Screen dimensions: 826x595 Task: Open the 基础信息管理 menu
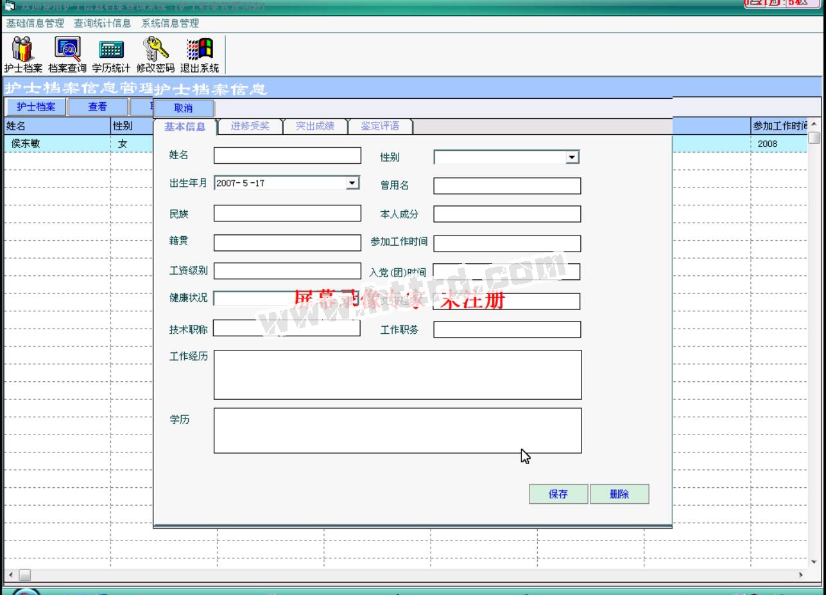click(35, 23)
